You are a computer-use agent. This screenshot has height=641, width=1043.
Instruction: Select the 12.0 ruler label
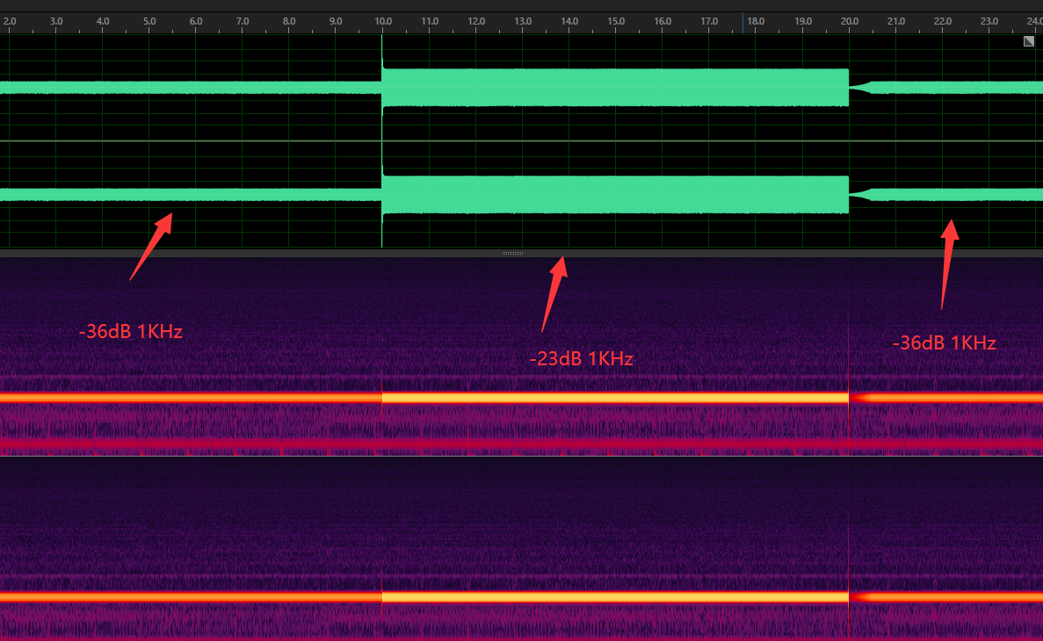476,21
